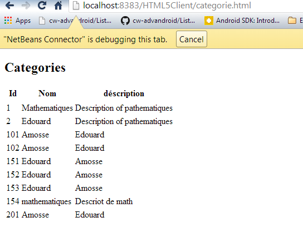This screenshot has width=303, height=252.
Task: Cancel the NetBeans Connector debugging
Action: point(191,39)
